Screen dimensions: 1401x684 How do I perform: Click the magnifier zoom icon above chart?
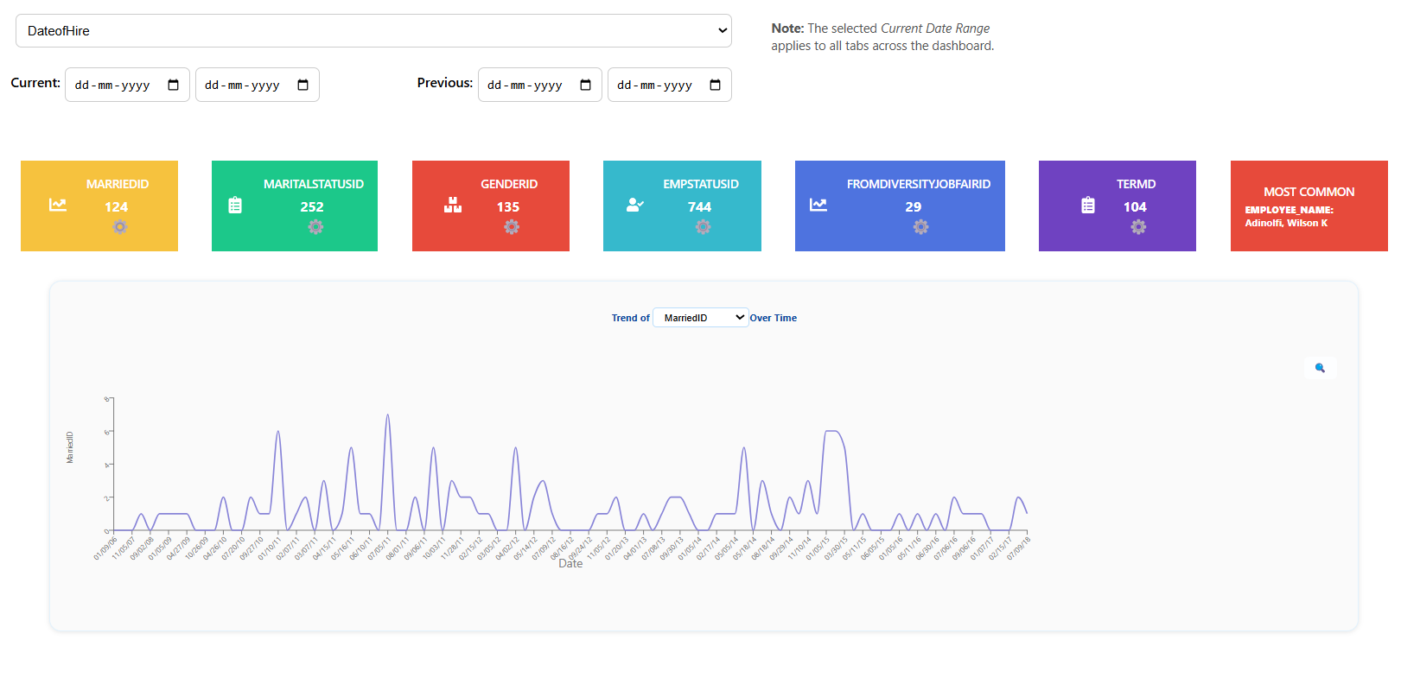click(x=1320, y=368)
